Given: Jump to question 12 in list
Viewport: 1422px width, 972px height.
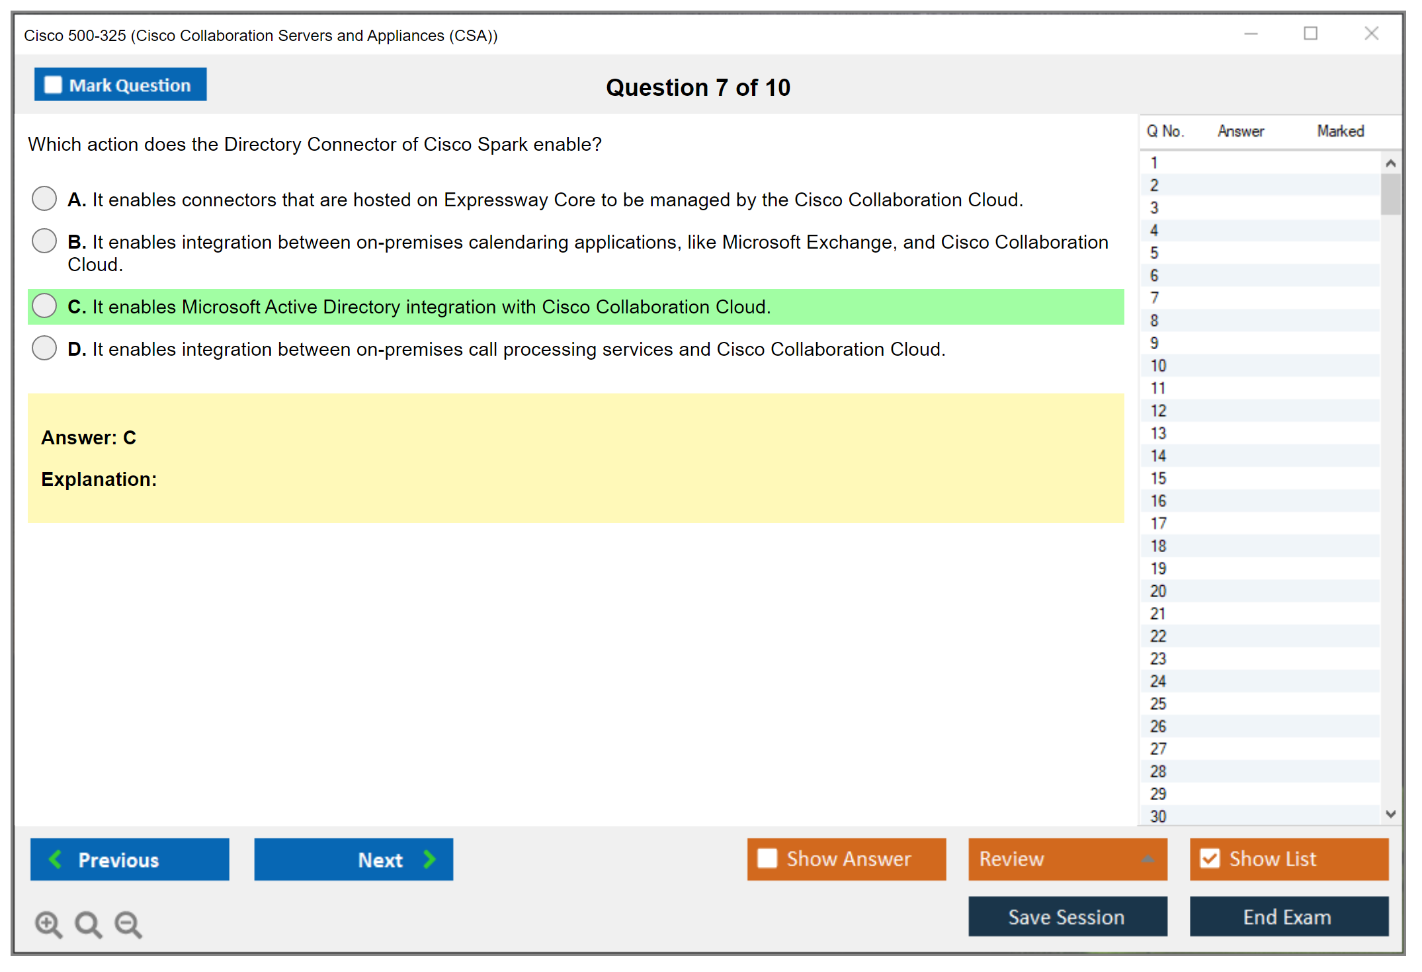Looking at the screenshot, I should pos(1158,411).
